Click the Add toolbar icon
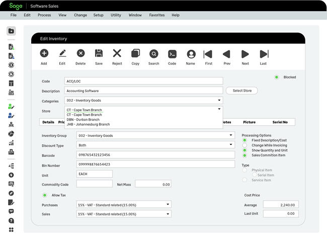This screenshot has height=245, width=327. click(x=44, y=54)
